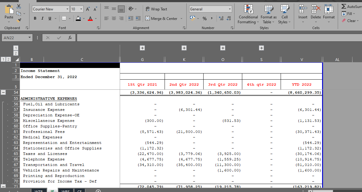Click the Format cells button
This screenshot has width=362, height=192.
[x=329, y=14]
